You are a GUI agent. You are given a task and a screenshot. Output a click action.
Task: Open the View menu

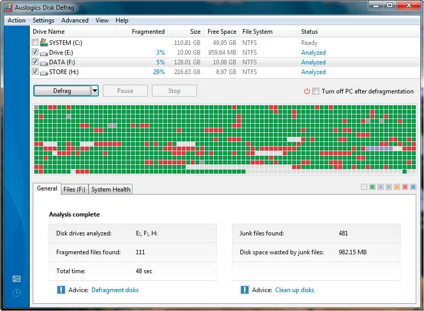[x=102, y=20]
